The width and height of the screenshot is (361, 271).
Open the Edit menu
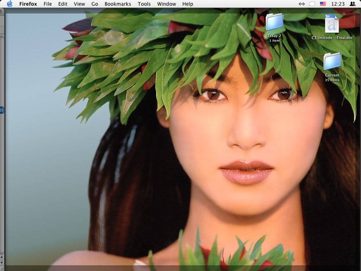[x=63, y=4]
